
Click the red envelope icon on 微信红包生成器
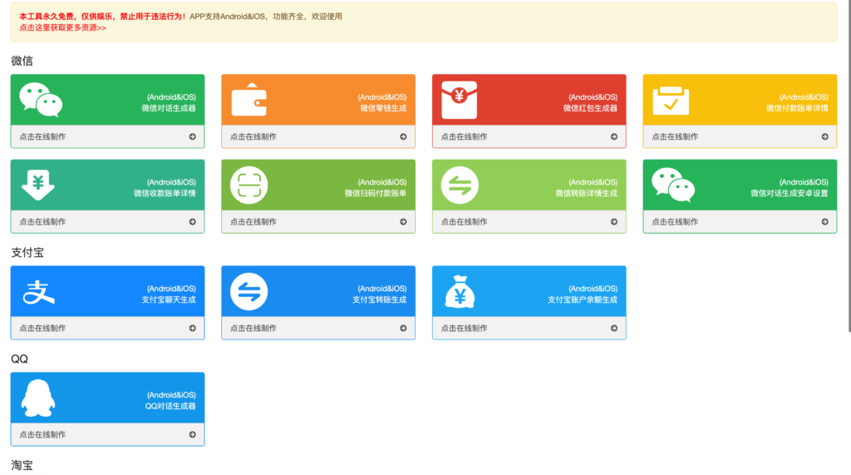click(x=460, y=100)
